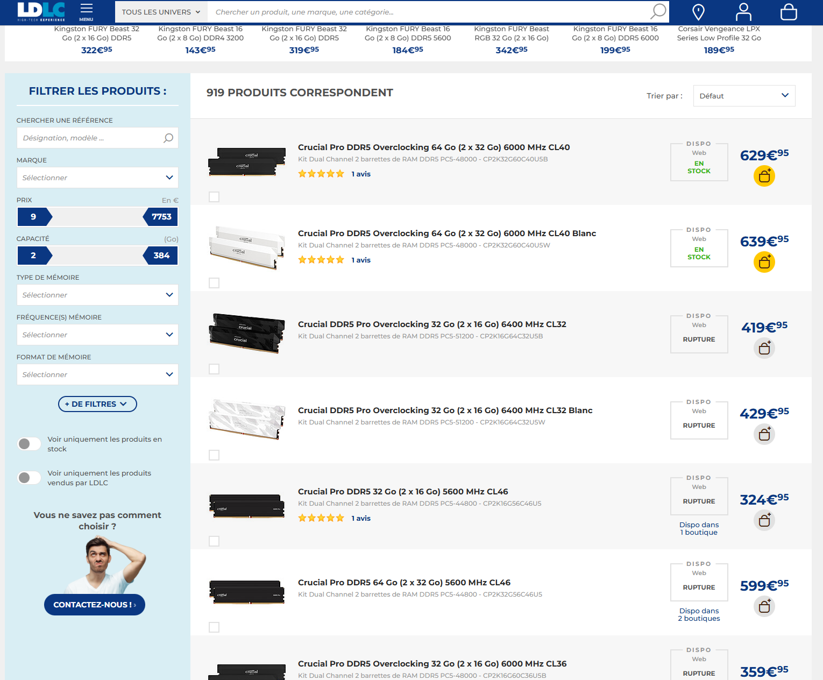Open the TOUS LES UNIVERS menu
Image resolution: width=823 pixels, height=680 pixels.
point(161,12)
